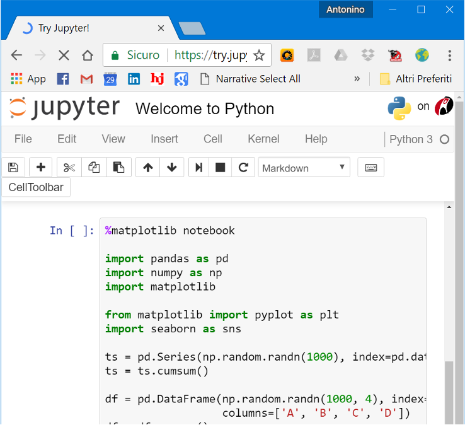Image resolution: width=465 pixels, height=425 pixels.
Task: Move selected cell down
Action: (x=171, y=167)
